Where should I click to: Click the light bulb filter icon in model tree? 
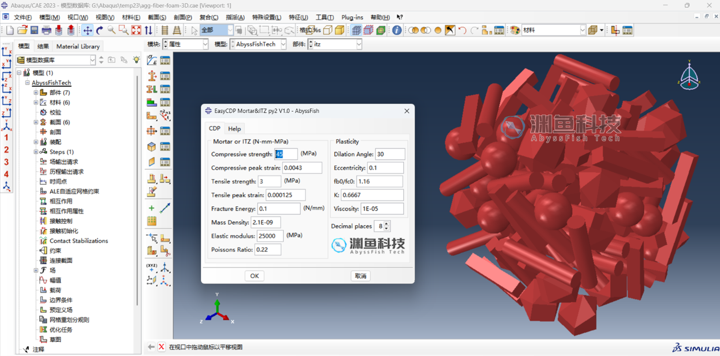coord(136,60)
